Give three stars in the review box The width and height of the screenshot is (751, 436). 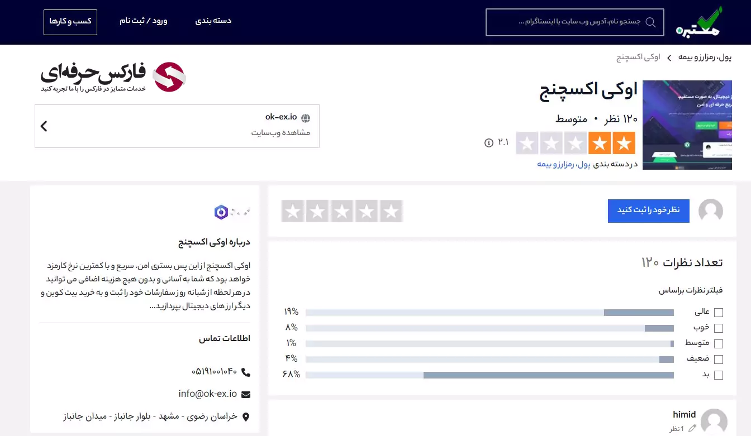tap(342, 211)
